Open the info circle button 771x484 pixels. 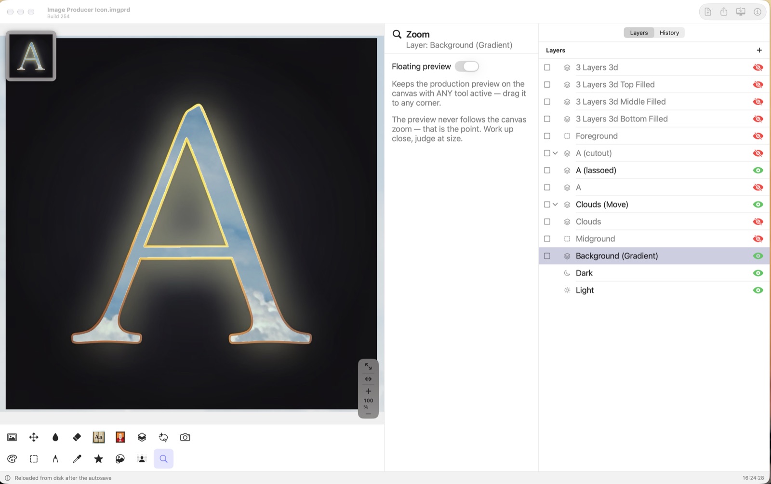(x=758, y=12)
